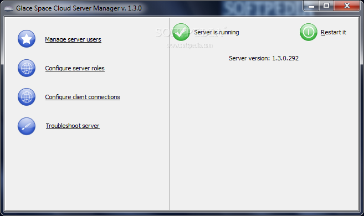The height and width of the screenshot is (216, 364).
Task: Click the Glace Space Cloud Server Manager title
Action: 79,8
